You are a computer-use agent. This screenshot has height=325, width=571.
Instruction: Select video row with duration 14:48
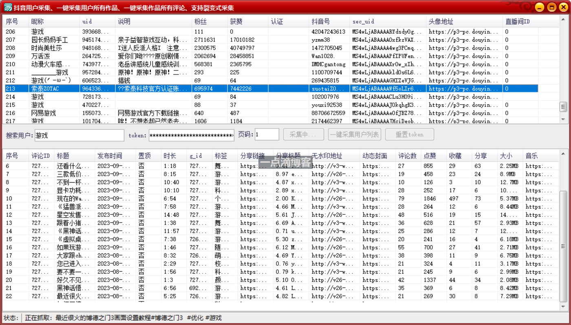click(x=281, y=215)
